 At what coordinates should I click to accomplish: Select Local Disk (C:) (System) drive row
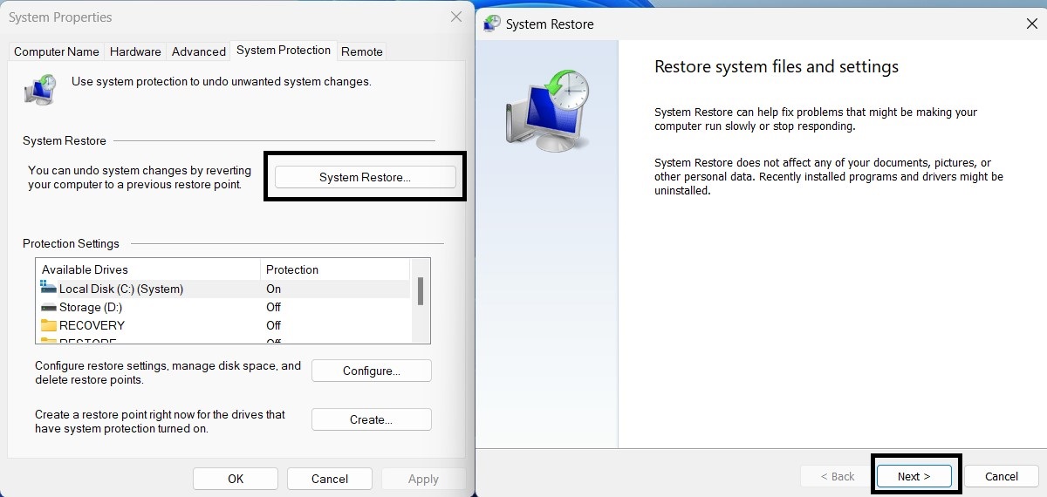point(222,289)
